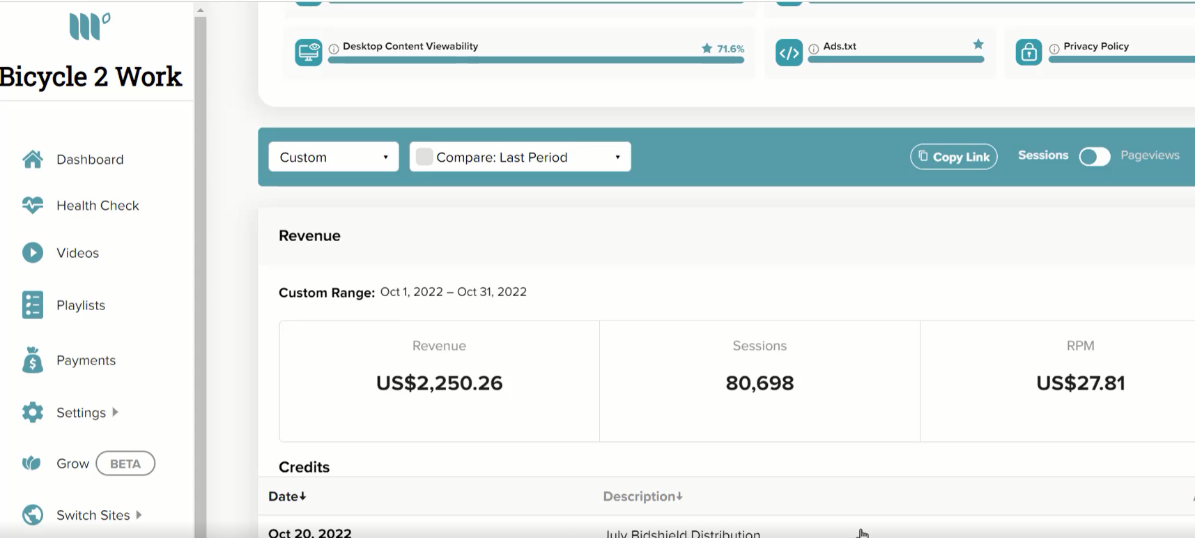The width and height of the screenshot is (1195, 538).
Task: Click the Ads.txt code brackets icon
Action: 789,53
